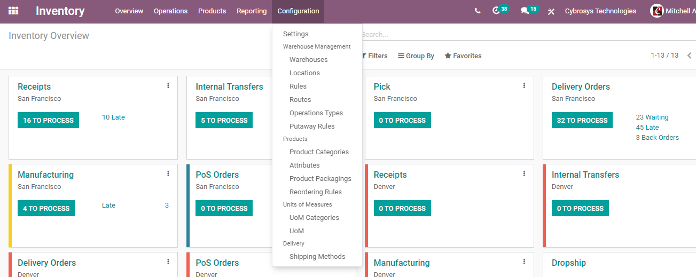Select Putaway Rules menu entry
This screenshot has width=696, height=277.
click(317, 126)
